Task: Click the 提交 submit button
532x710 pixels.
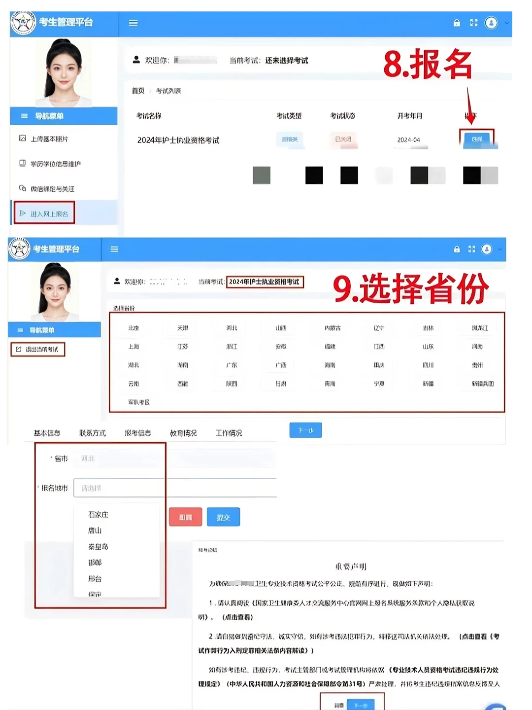Action: tap(223, 517)
